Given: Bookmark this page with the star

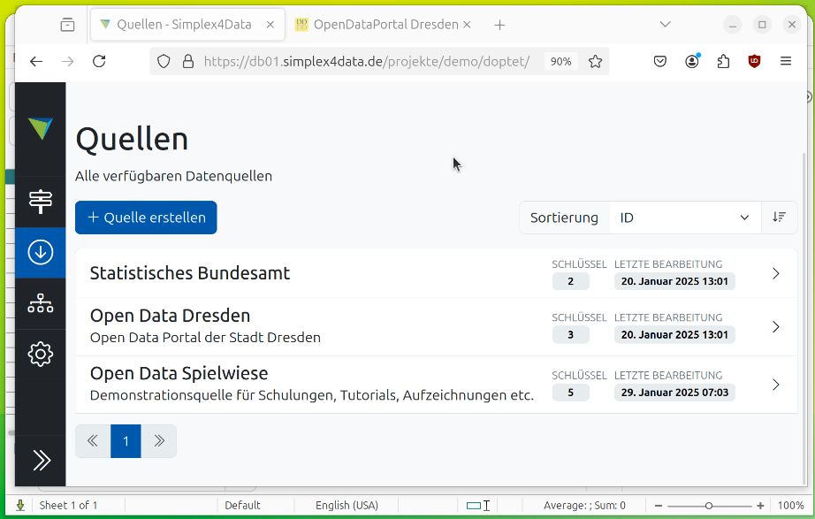Looking at the screenshot, I should point(595,61).
